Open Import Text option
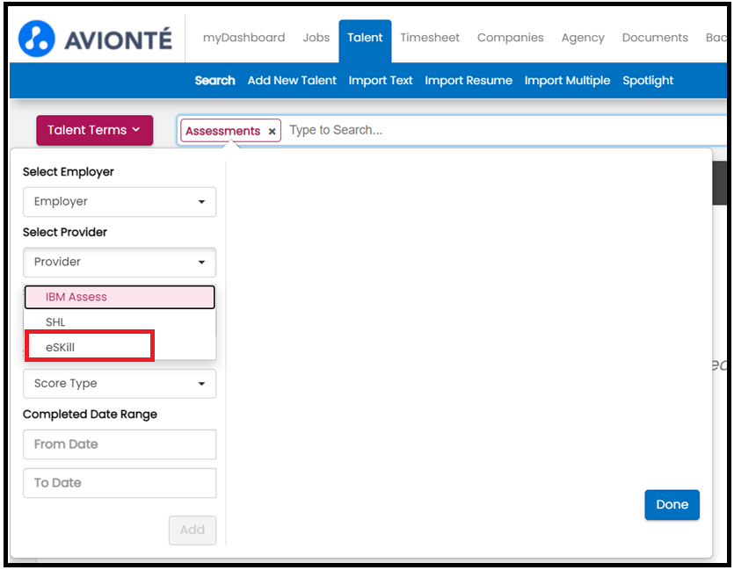734x570 pixels. point(381,81)
